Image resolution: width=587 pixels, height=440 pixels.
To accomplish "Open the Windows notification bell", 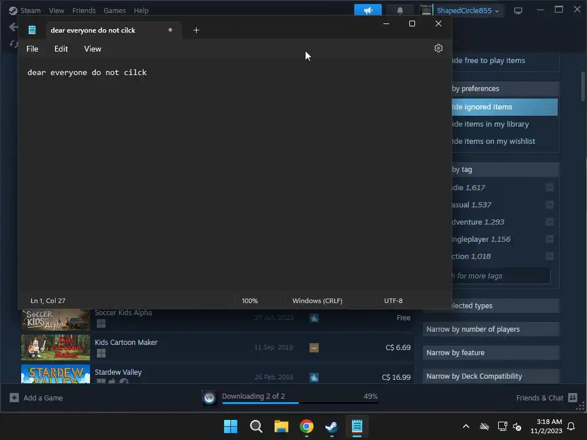I will pos(572,426).
